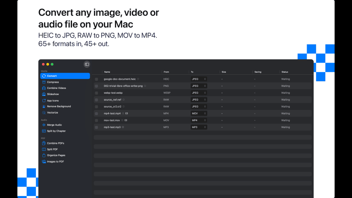
Task: Click the Split PDF icon
Action: [44, 150]
